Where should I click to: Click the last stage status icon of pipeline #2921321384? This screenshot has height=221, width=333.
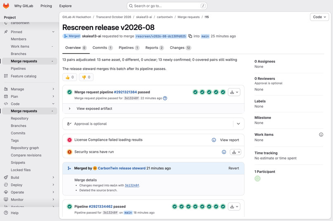click(x=223, y=92)
